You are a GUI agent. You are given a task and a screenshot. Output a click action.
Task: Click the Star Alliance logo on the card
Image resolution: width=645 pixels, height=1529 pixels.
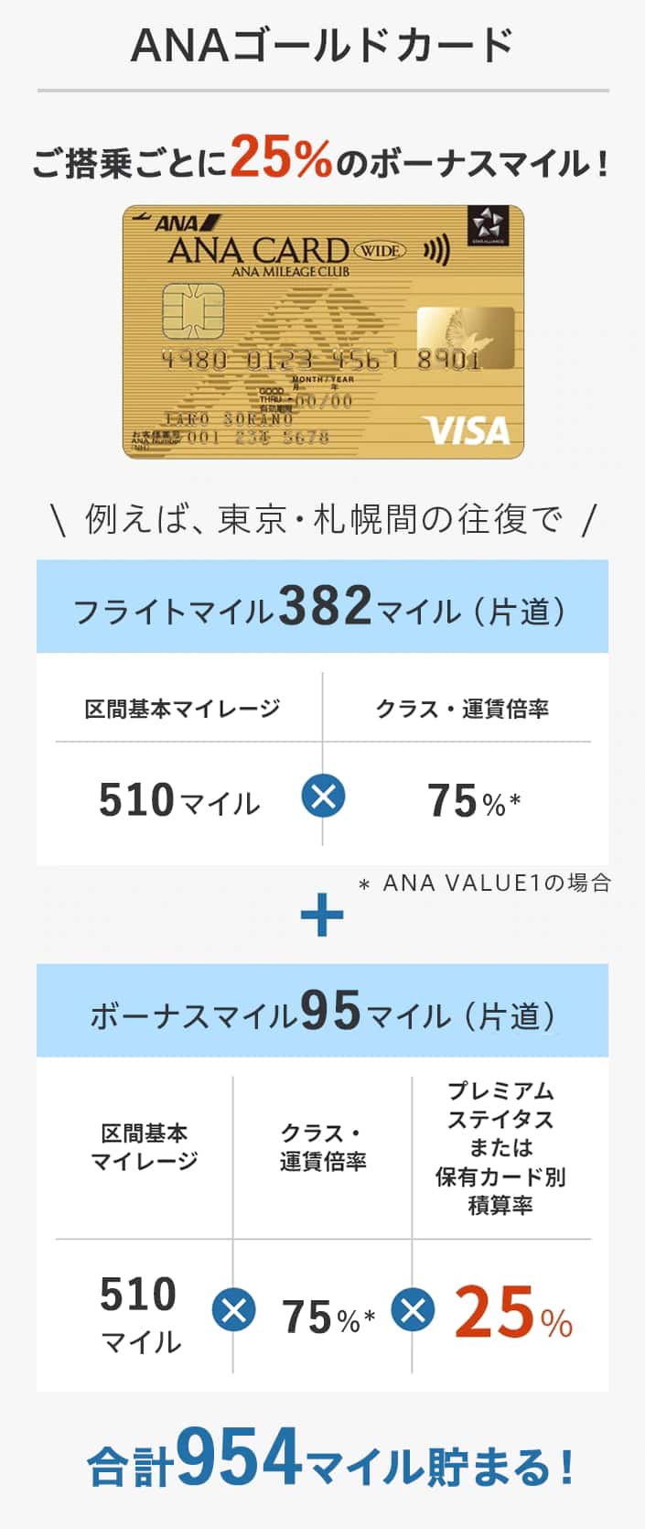coord(486,226)
